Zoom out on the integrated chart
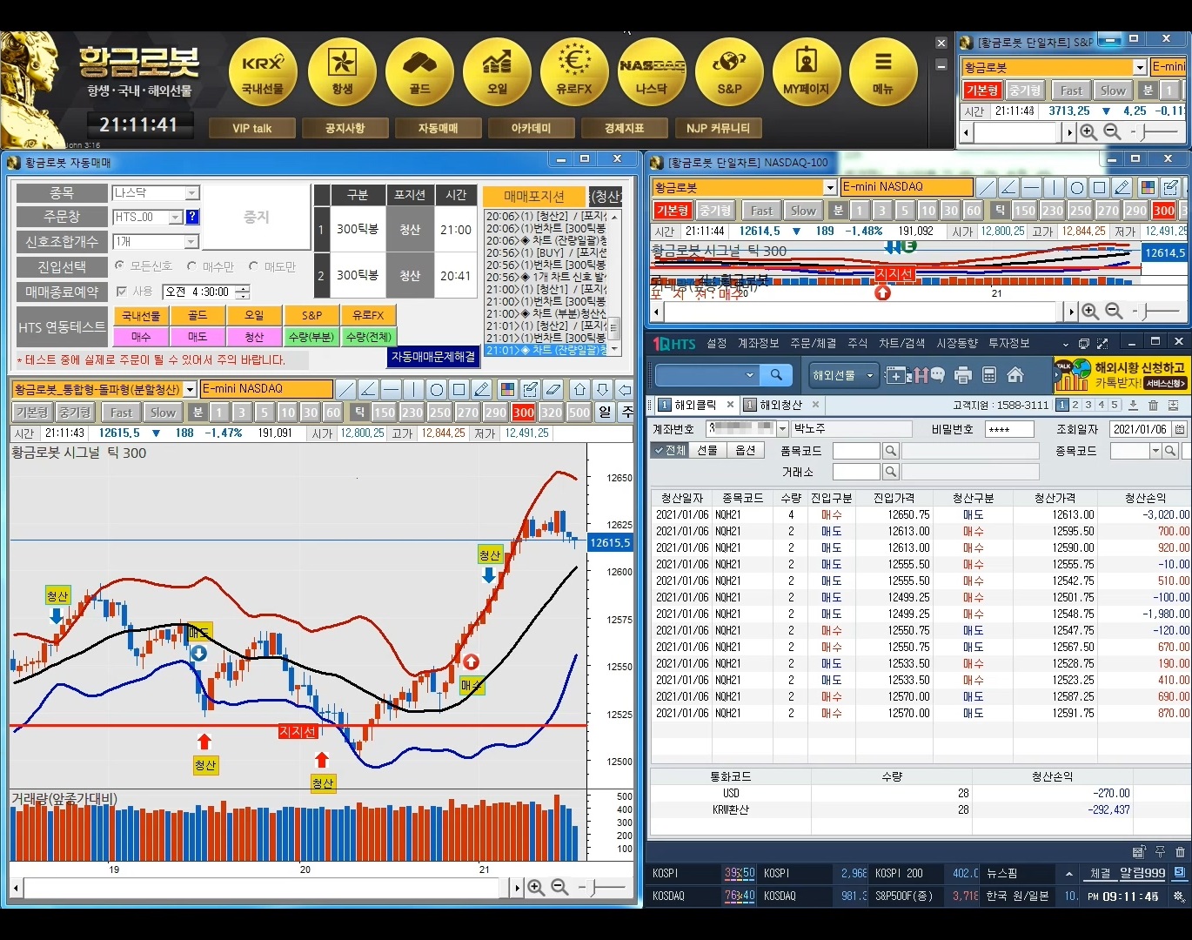This screenshot has height=940, width=1192. click(559, 888)
